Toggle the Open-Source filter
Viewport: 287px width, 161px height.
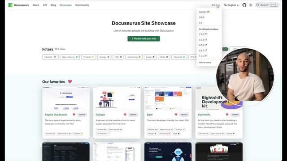coord(70,57)
